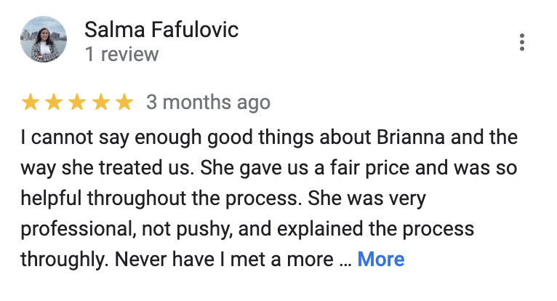557x301 pixels.
Task: Click the third gold rating star
Action: pyautogui.click(x=77, y=102)
